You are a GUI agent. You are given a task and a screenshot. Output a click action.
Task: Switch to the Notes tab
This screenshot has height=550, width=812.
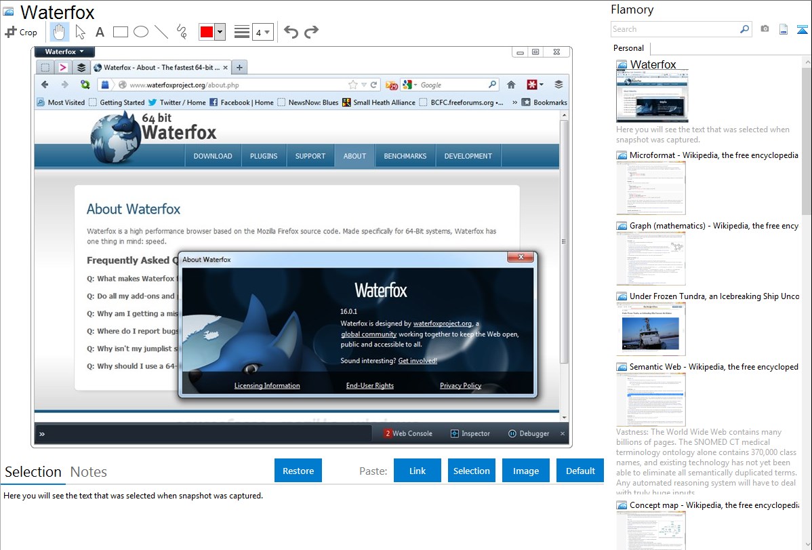click(89, 472)
